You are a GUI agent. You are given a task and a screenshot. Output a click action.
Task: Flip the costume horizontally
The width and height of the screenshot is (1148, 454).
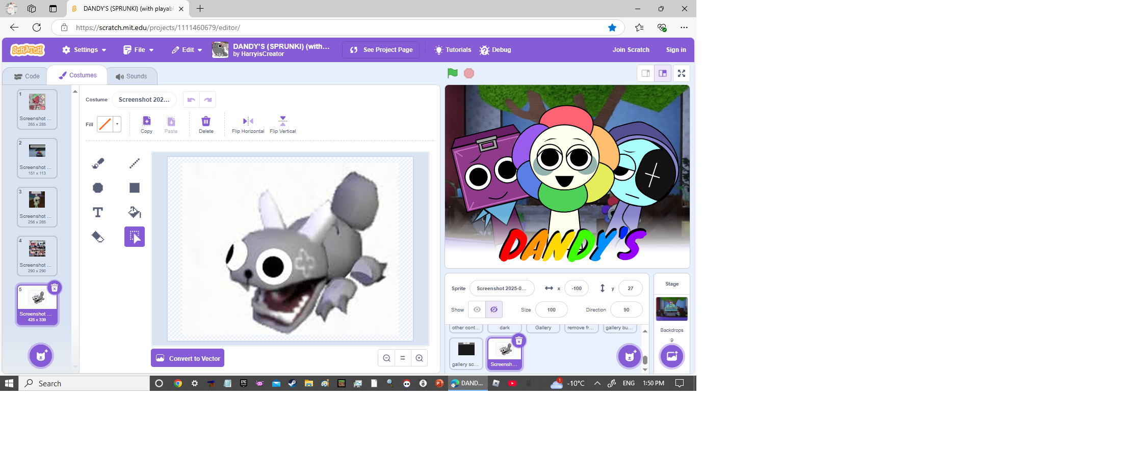[x=248, y=124]
